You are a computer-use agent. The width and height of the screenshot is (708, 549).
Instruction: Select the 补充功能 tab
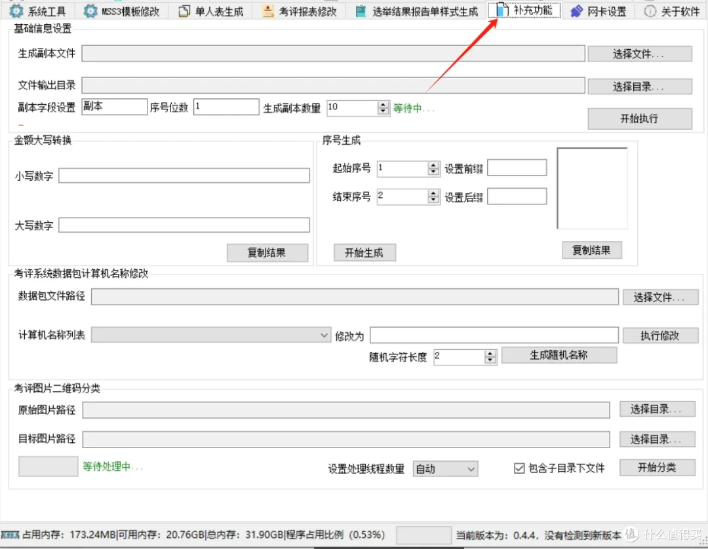524,10
